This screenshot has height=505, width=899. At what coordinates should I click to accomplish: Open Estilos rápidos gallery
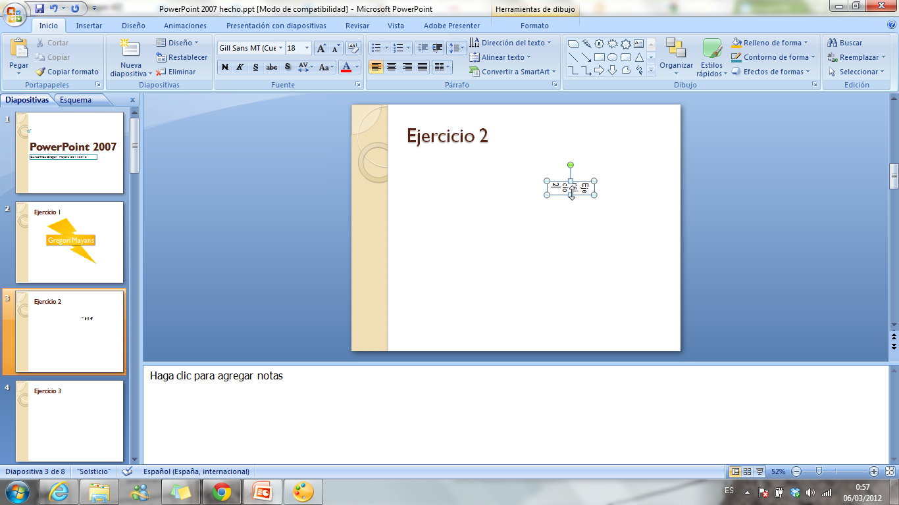click(x=711, y=58)
